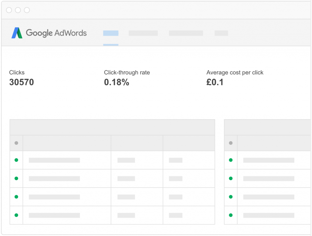Click the Google AdWords wordmark text
The height and width of the screenshot is (236, 312).
56,33
